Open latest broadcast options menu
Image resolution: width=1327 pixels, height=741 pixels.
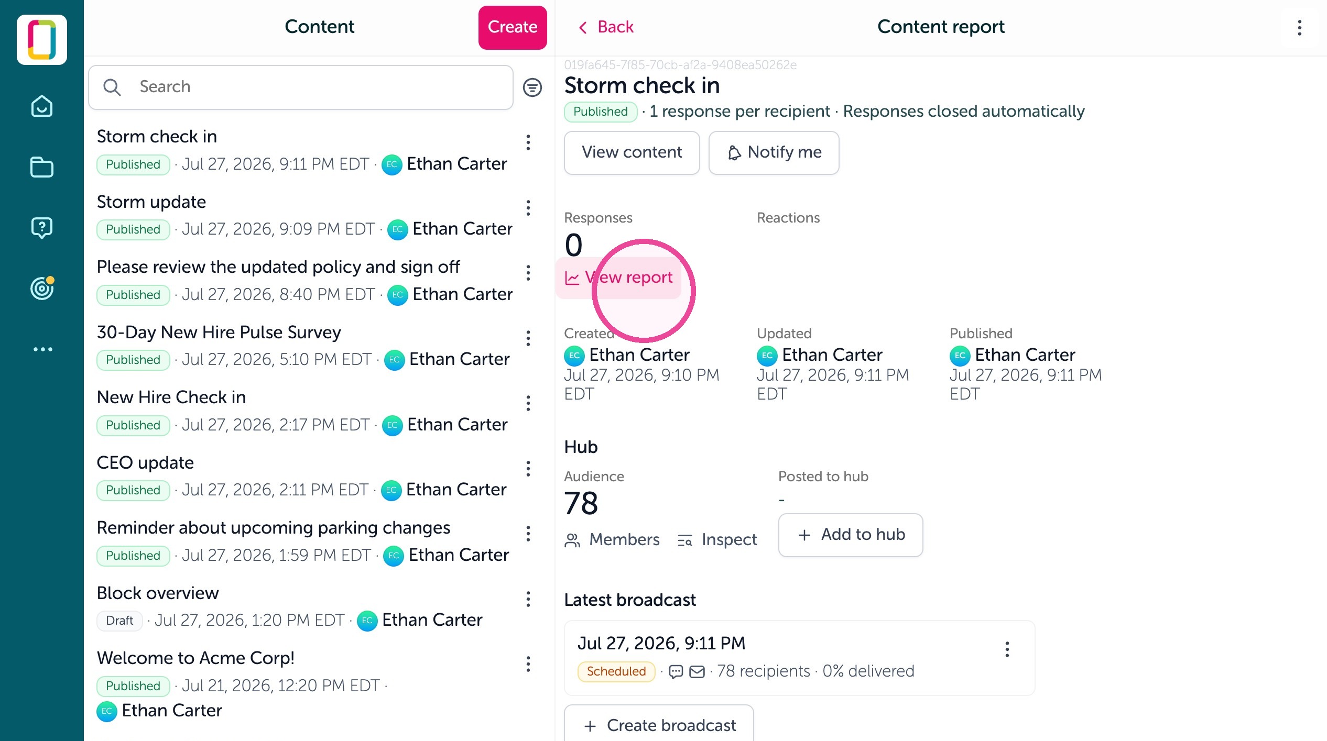click(1007, 649)
